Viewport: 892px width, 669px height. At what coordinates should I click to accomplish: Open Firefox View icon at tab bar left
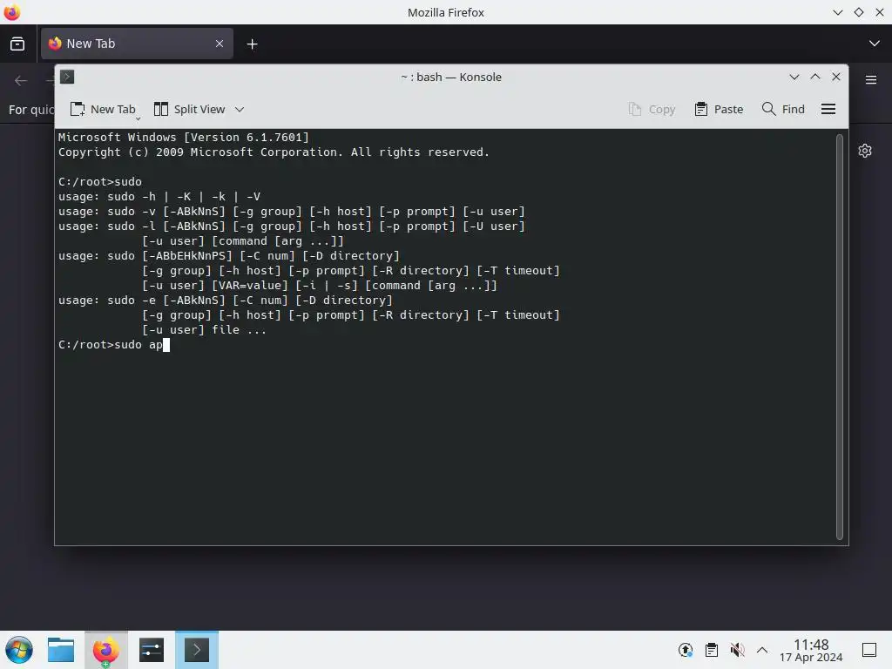click(17, 44)
